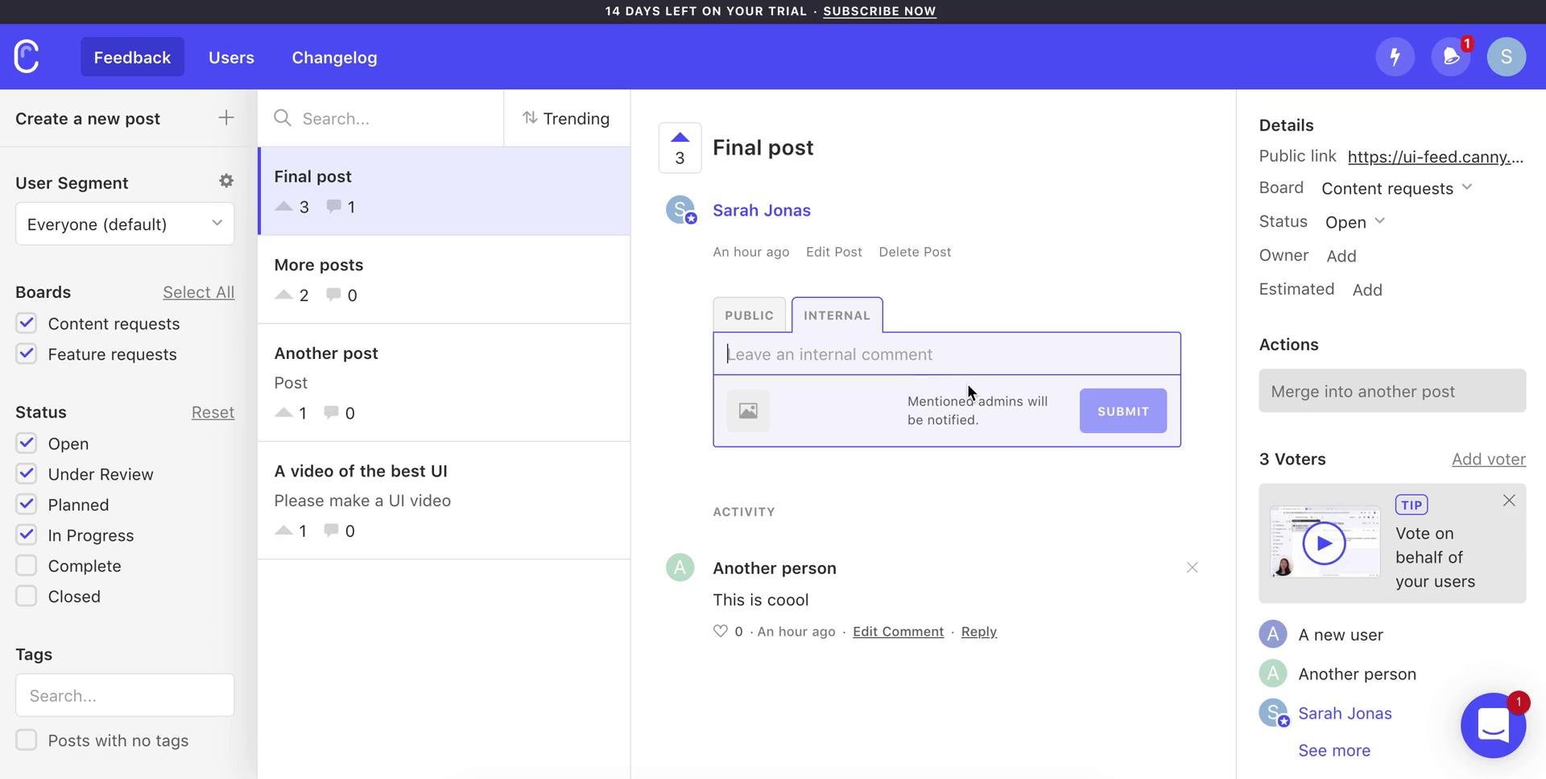Screen dimensions: 1546x779
Task: Open the User Segment settings gear
Action: click(x=226, y=180)
